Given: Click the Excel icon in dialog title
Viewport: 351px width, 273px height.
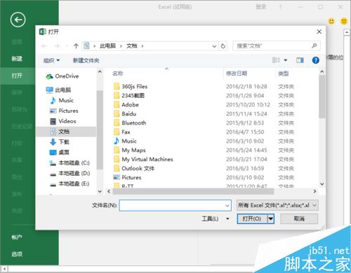Looking at the screenshot, I should 42,31.
